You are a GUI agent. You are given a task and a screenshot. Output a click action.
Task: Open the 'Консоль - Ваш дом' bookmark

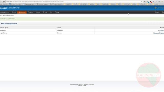[42, 4]
